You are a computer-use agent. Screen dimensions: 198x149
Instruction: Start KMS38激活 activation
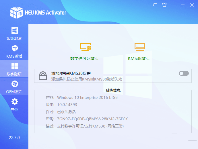coord(139,52)
